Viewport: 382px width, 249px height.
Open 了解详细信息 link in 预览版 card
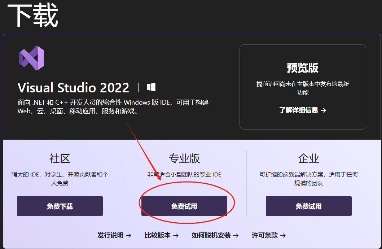303,110
